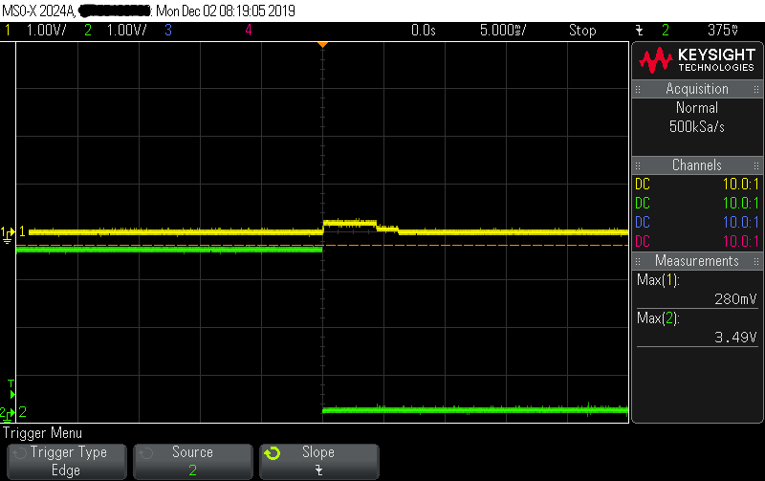Screen dimensions: 765x481
Task: Click the Normal acquisition mode text
Action: tap(697, 108)
